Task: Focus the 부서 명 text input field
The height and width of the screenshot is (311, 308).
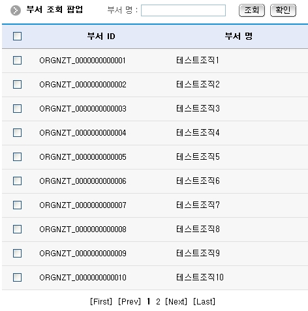Action: pyautogui.click(x=183, y=10)
